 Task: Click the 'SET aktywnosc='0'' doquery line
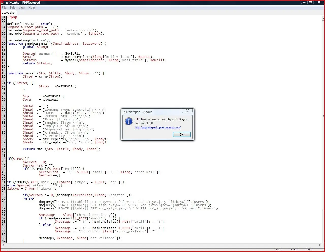(124, 202)
